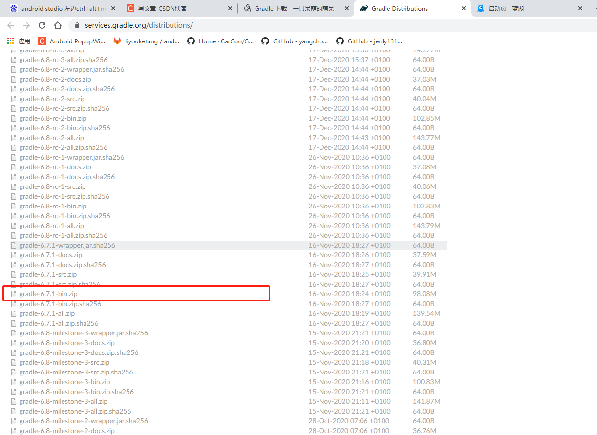Select the 98.08M size of gradle-6.7.1-bin.zip
This screenshot has height=435, width=597.
[425, 294]
